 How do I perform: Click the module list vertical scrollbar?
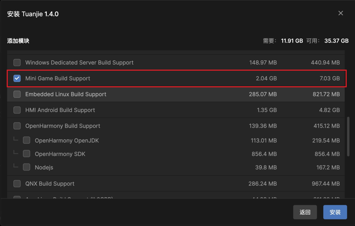[348, 137]
